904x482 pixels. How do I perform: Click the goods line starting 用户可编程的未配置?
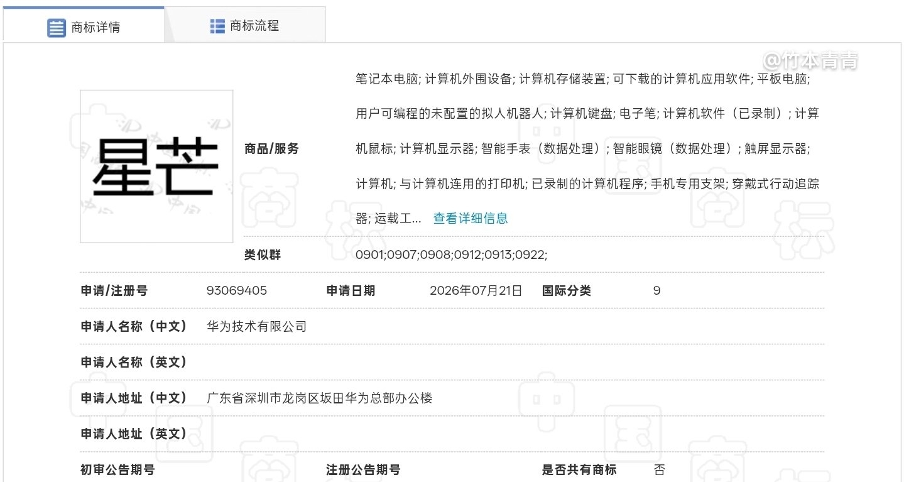click(x=587, y=114)
